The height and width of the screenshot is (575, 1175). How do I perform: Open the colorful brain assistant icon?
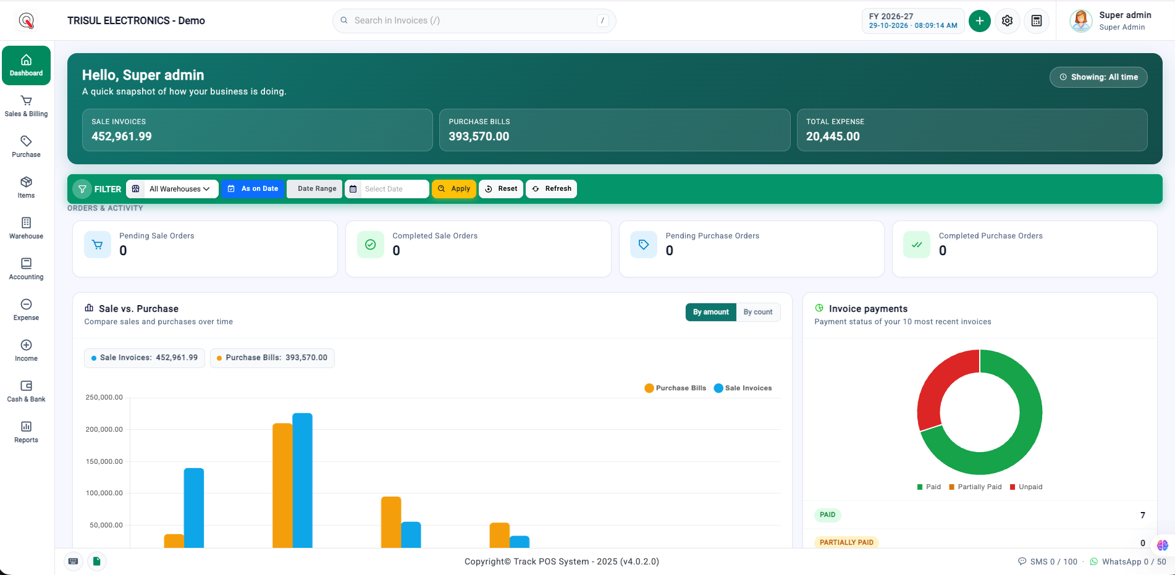1162,545
